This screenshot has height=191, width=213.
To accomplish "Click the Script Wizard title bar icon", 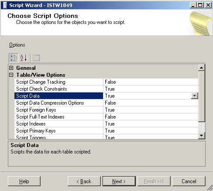I will click(5, 5).
